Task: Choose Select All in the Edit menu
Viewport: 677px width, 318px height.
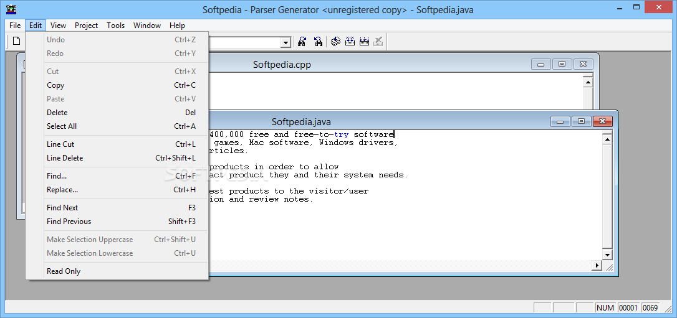Action: (117, 126)
